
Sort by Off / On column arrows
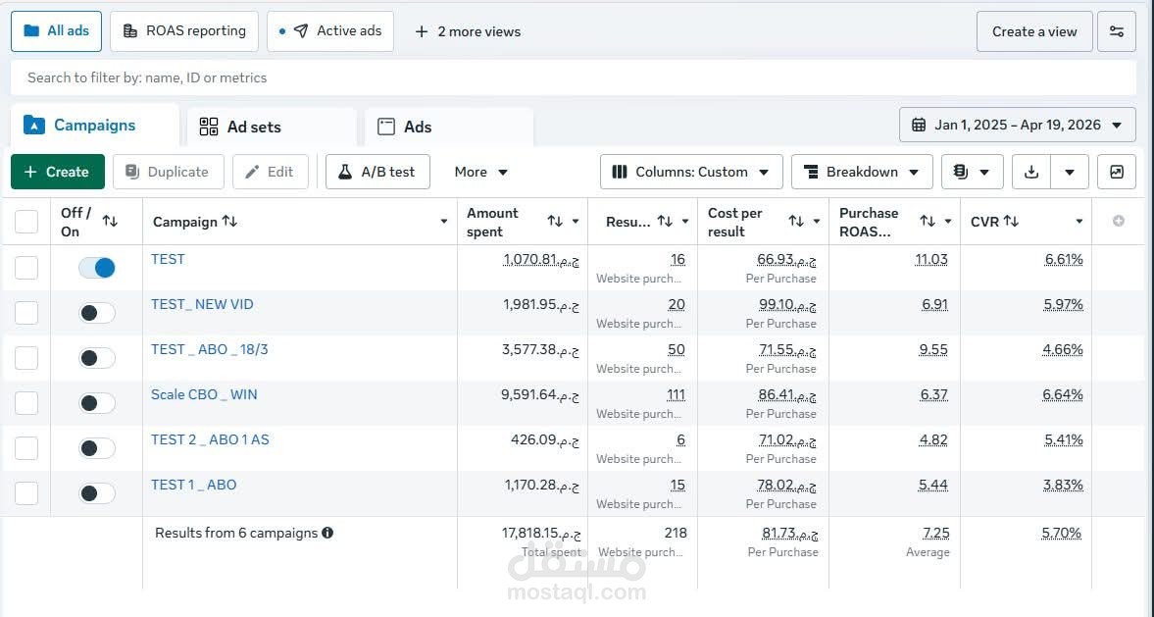pos(110,221)
